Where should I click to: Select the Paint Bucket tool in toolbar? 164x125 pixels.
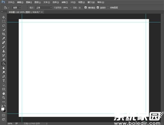pos(4,64)
